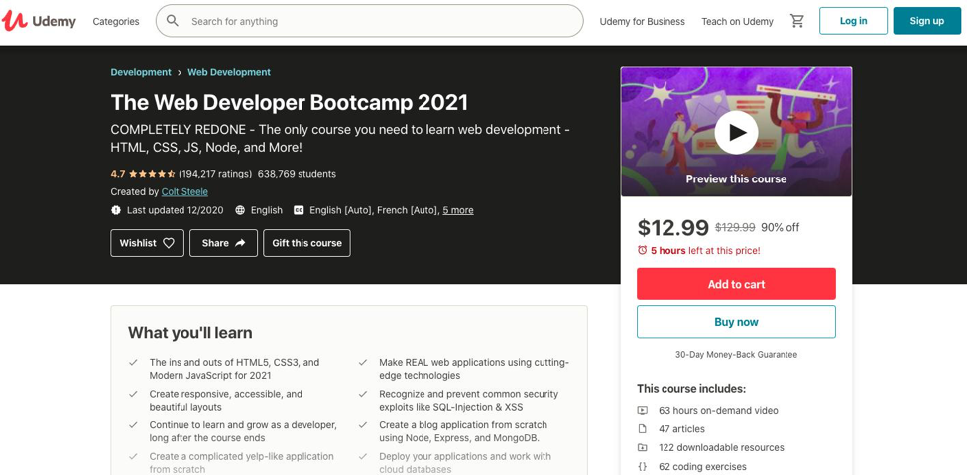Share this course
967x475 pixels.
[x=224, y=243]
